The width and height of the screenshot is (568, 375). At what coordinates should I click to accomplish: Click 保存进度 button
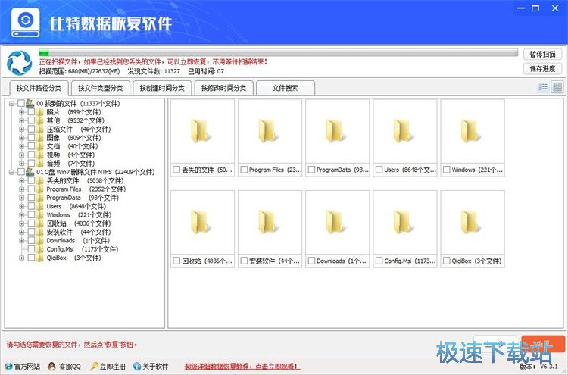point(542,68)
